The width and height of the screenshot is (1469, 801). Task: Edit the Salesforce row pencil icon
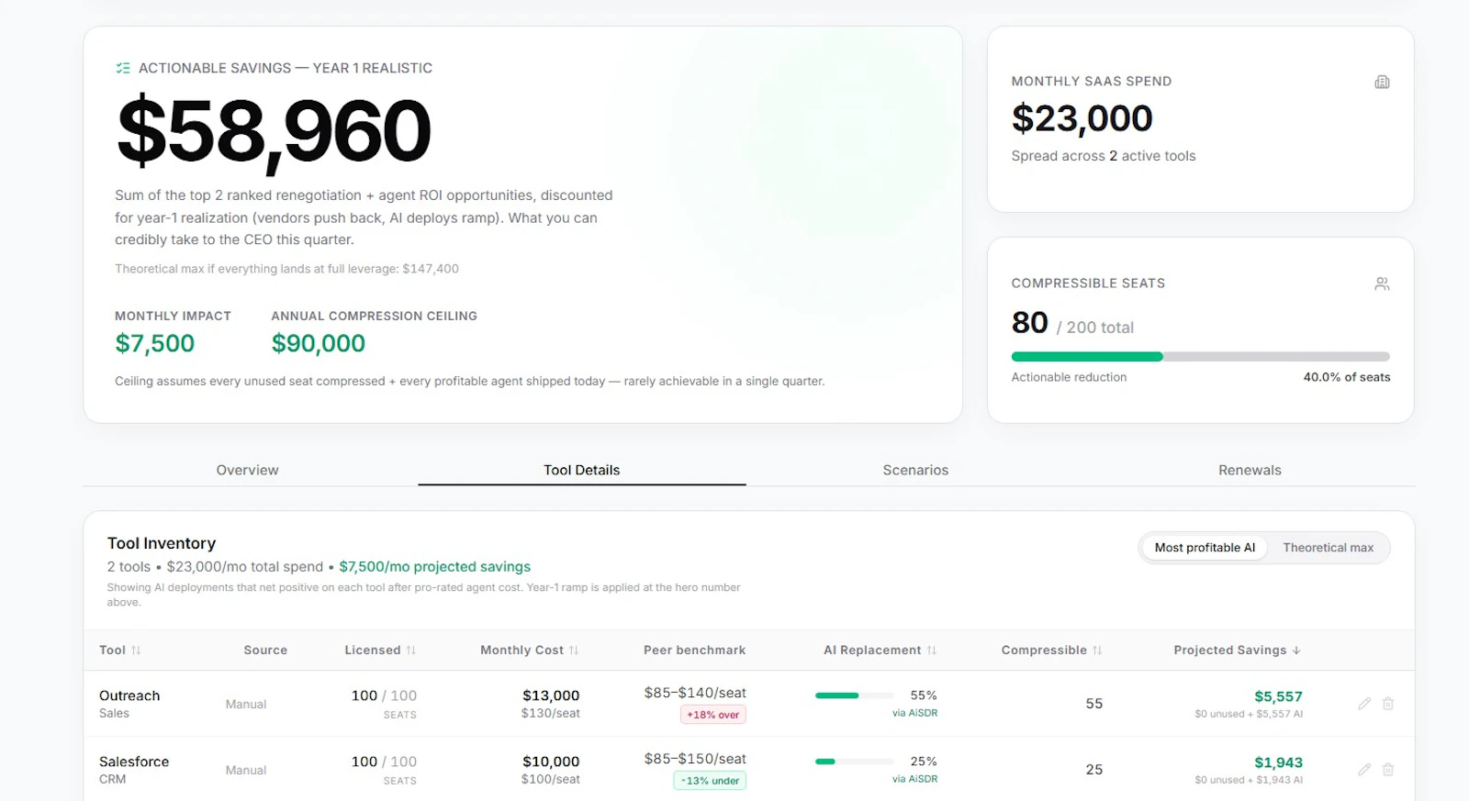(1364, 770)
